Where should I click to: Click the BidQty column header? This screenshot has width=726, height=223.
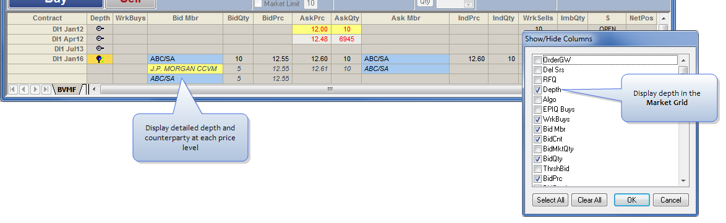(238, 19)
